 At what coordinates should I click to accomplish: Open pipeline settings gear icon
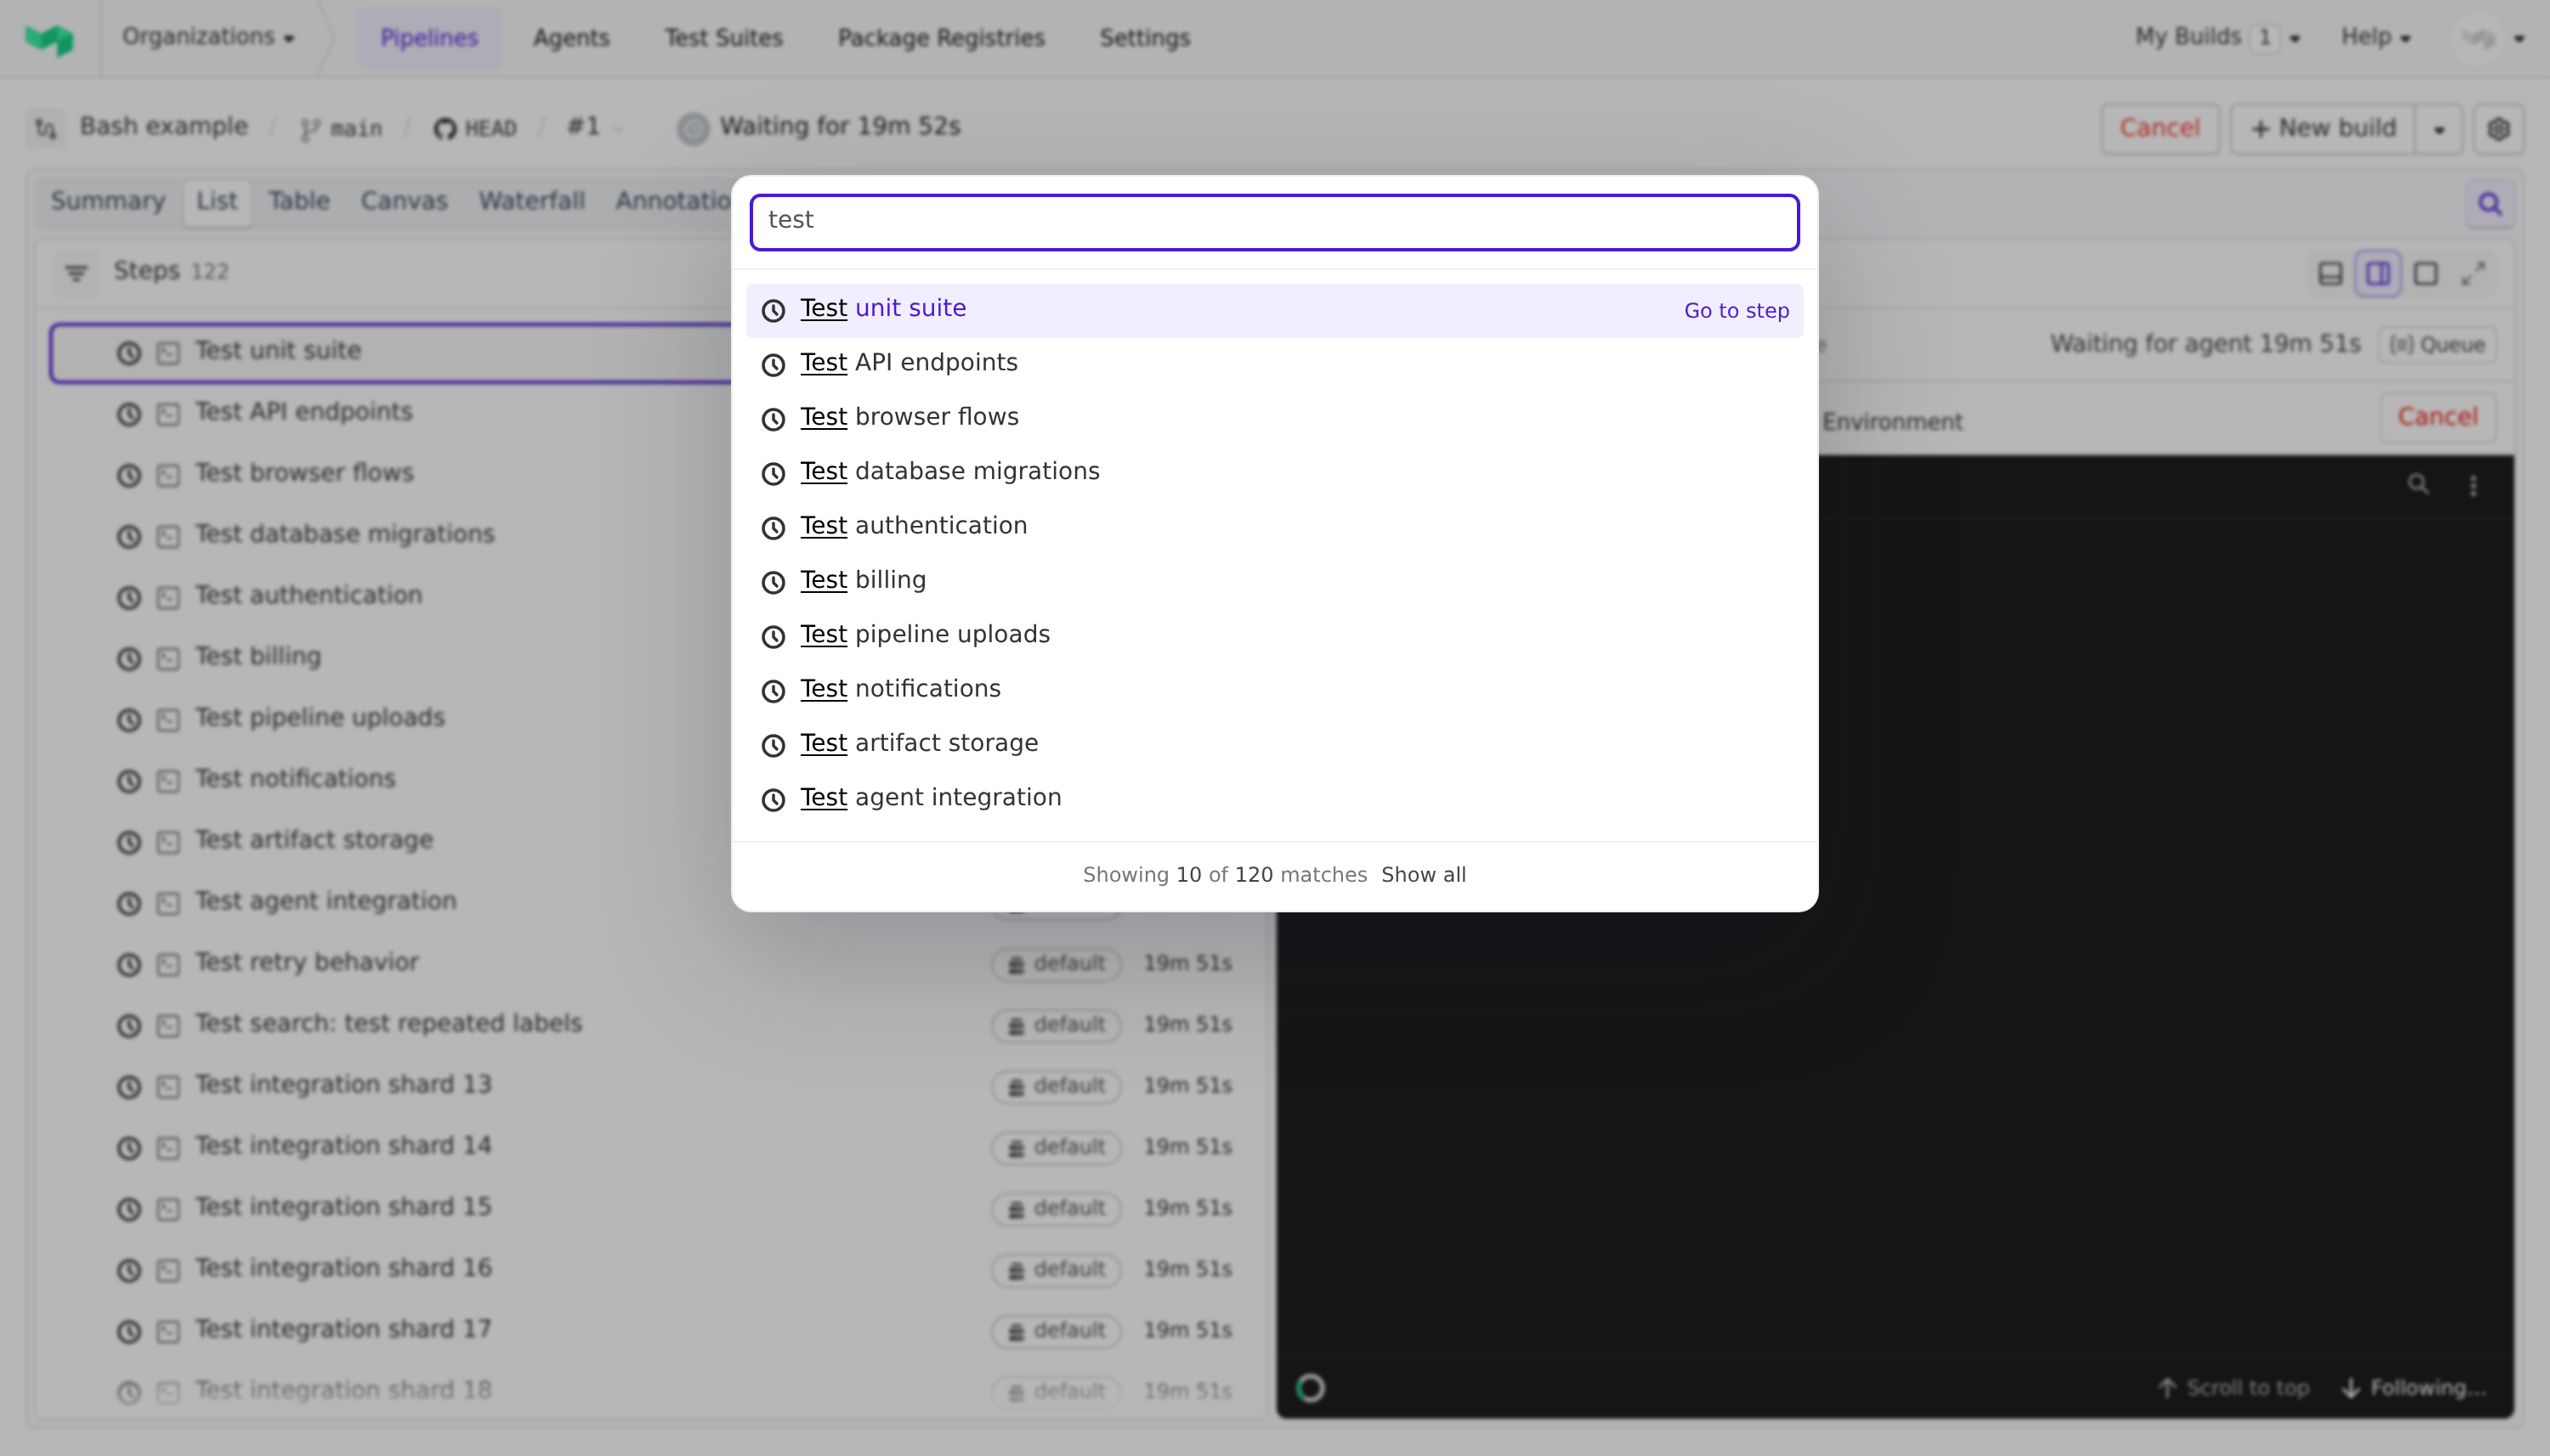point(2498,129)
